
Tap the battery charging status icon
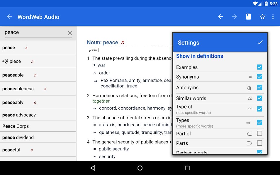(x=266, y=4)
